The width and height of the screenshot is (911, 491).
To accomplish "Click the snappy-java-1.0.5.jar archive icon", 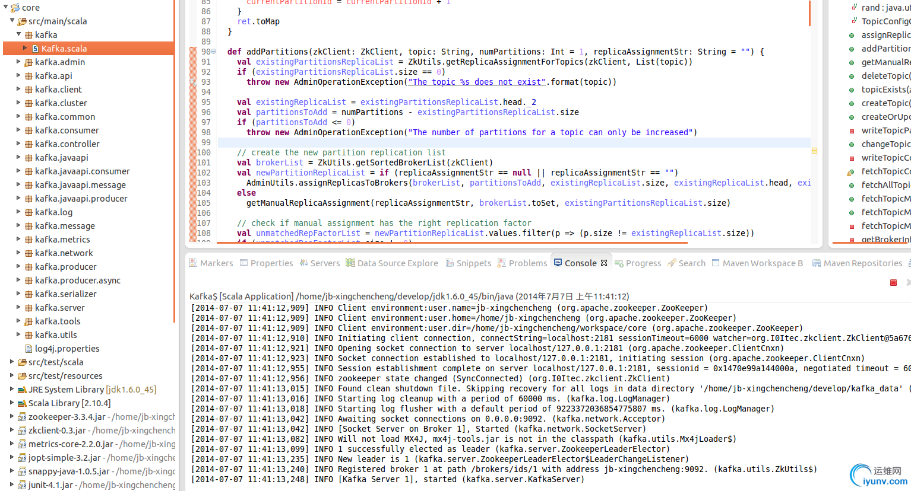I will click(x=22, y=471).
